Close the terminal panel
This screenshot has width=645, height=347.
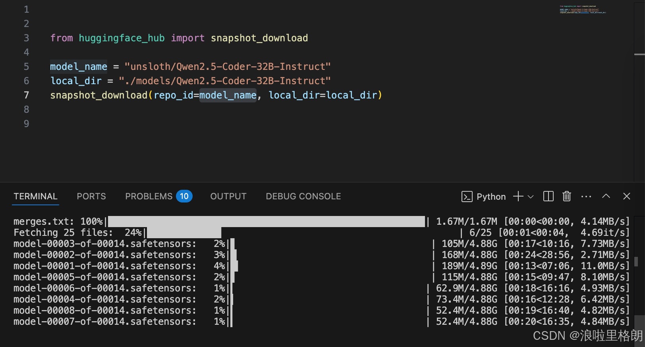click(627, 196)
